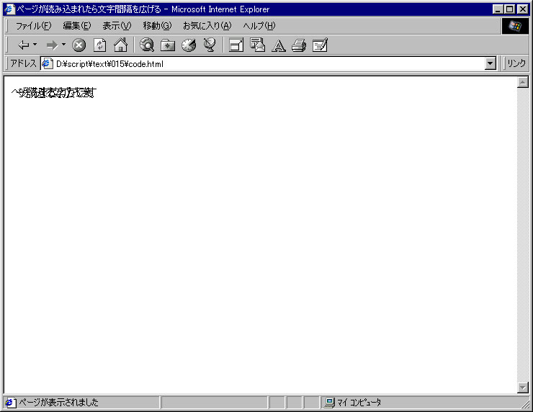Open the Edit page icon
Viewport: 533px width, 412px height.
[x=320, y=45]
